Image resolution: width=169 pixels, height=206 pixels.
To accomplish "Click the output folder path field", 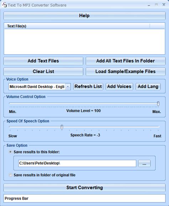I will 77,163.
